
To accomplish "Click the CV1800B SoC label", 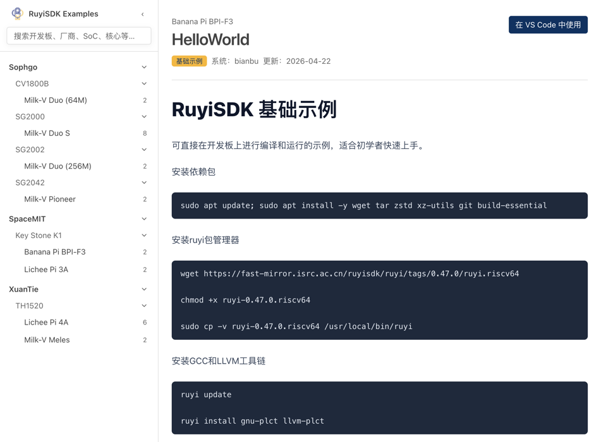I will coord(32,83).
